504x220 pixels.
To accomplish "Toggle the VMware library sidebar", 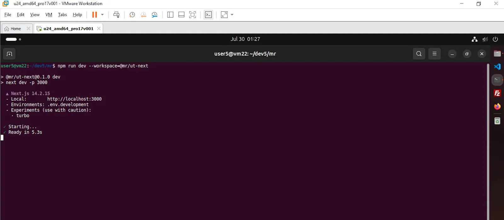I will 170,15.
